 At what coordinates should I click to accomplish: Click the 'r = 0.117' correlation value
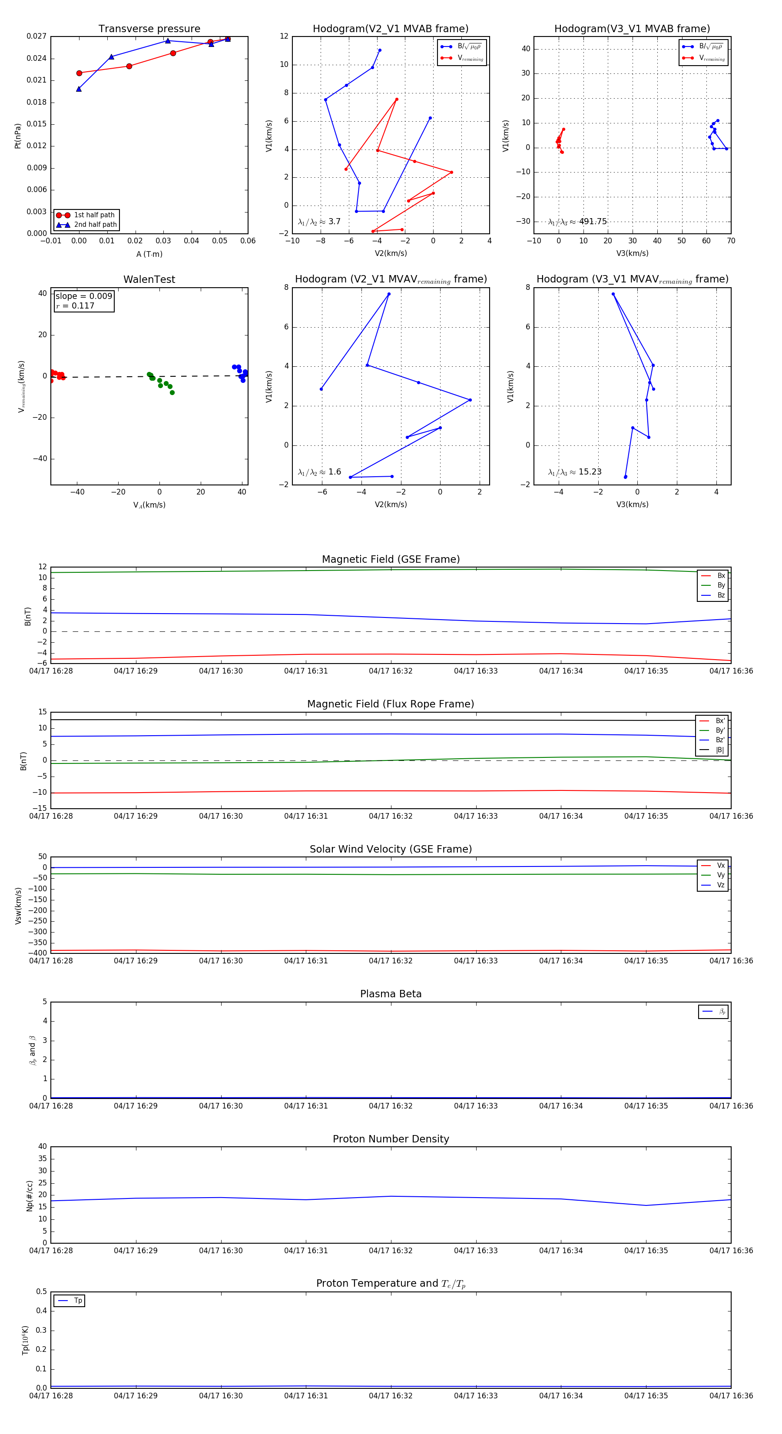(x=75, y=305)
